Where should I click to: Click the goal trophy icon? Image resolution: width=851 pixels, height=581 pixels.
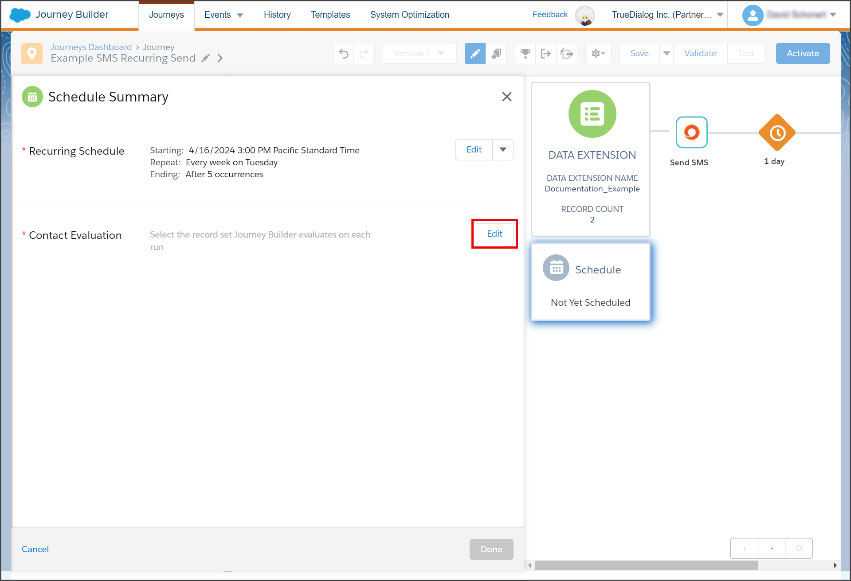[526, 54]
